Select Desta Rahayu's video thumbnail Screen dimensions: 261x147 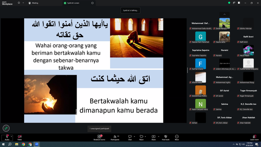pyautogui.click(x=225, y=23)
